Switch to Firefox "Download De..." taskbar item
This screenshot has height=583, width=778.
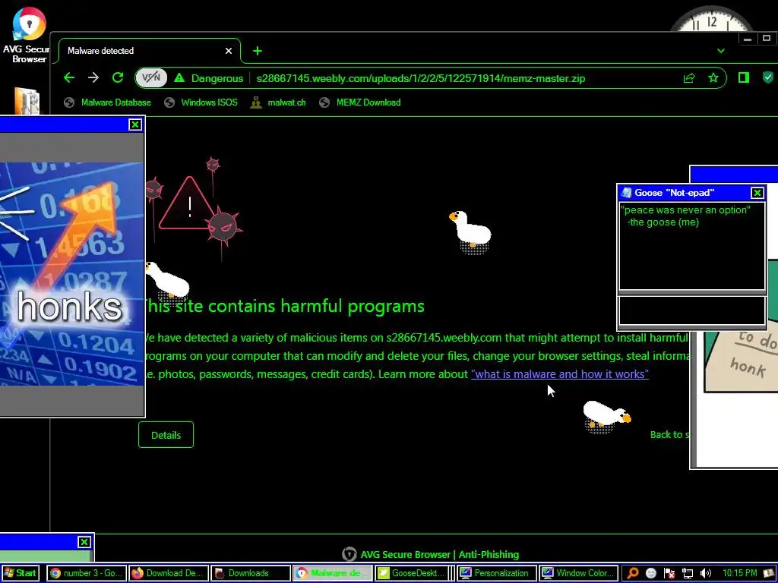169,573
